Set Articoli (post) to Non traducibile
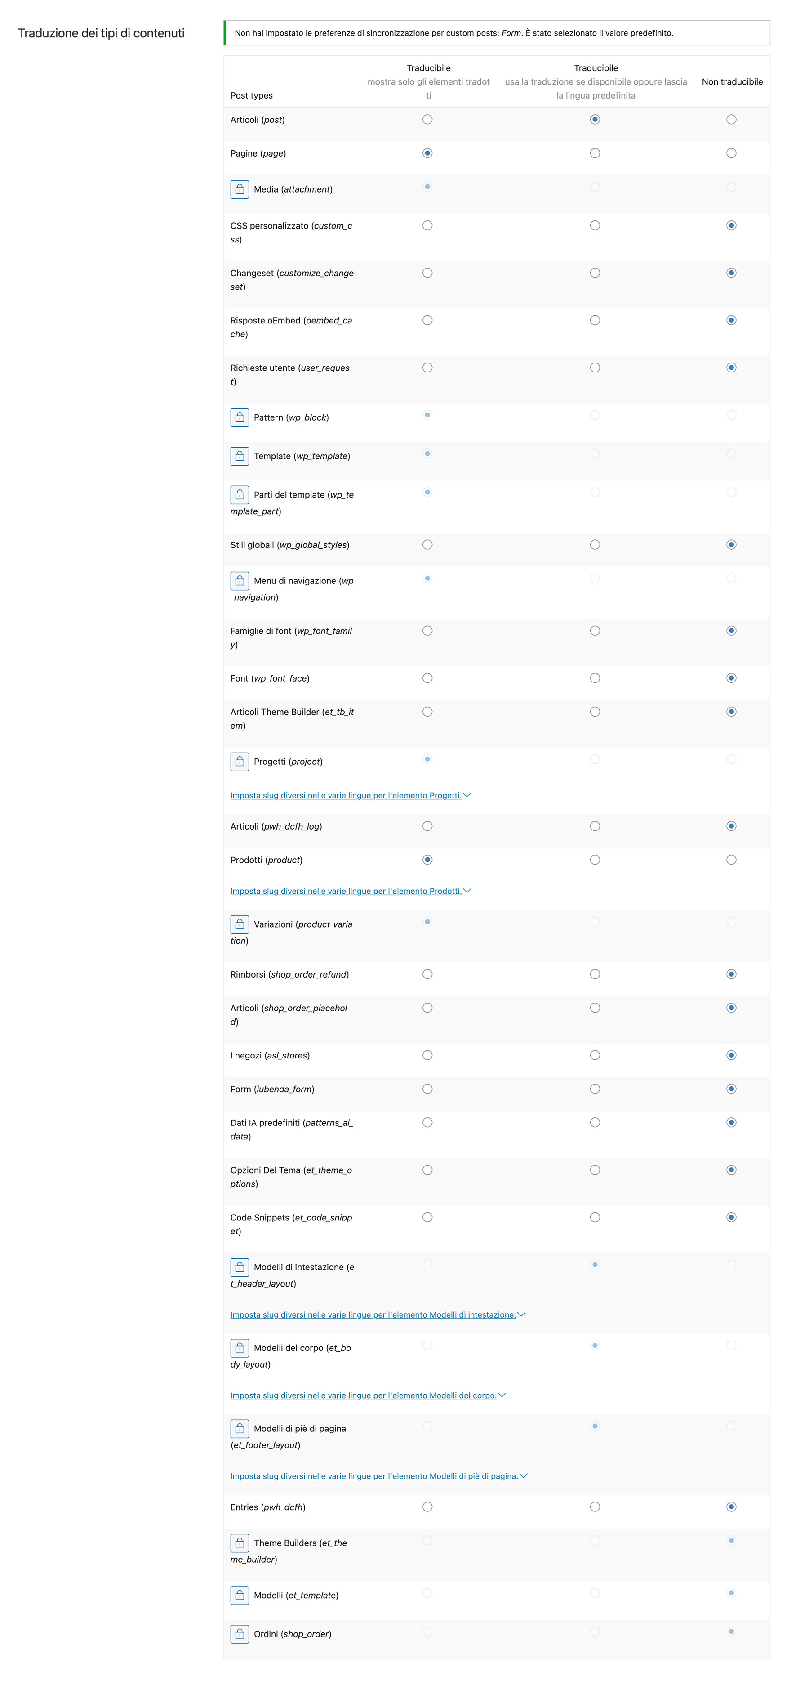The height and width of the screenshot is (1686, 809). tap(731, 120)
